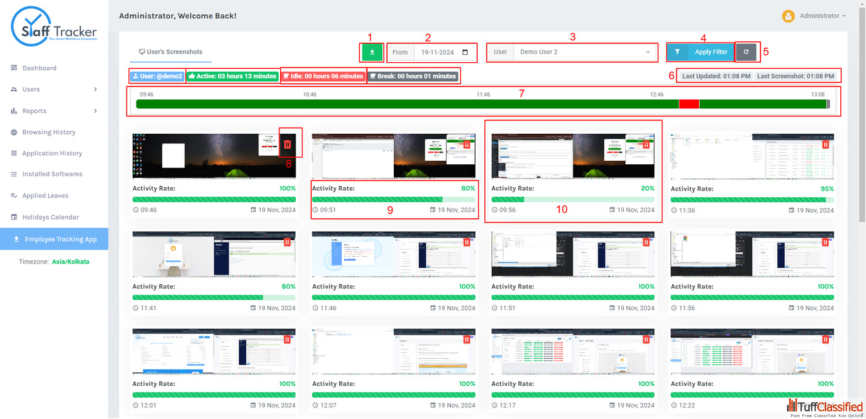Switch to User's Screenshots tab

(x=170, y=52)
